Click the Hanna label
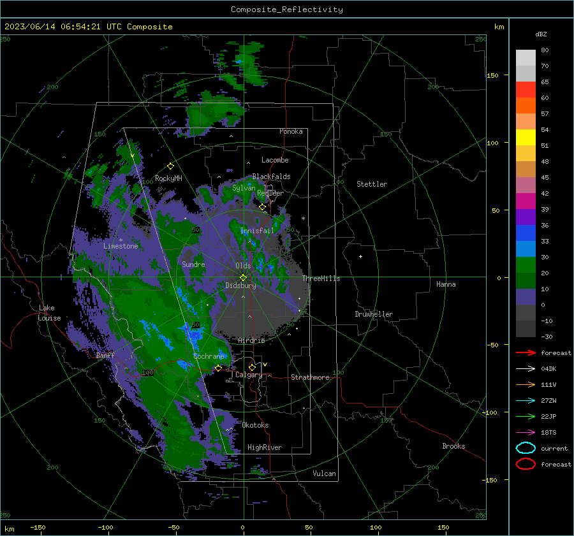This screenshot has height=536, width=574. pyautogui.click(x=446, y=284)
